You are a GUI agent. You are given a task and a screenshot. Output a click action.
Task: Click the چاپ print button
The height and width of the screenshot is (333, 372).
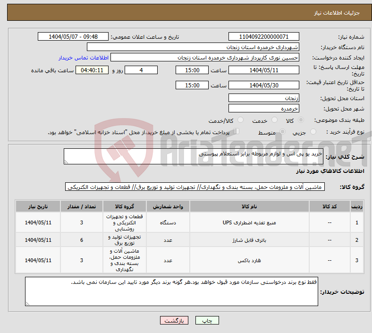(x=207, y=320)
